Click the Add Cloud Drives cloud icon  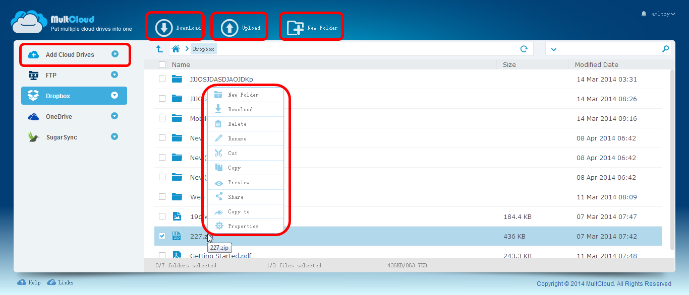pos(33,54)
